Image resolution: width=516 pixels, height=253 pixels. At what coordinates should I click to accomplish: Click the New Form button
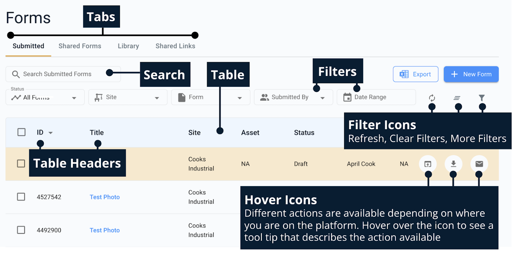pyautogui.click(x=471, y=74)
